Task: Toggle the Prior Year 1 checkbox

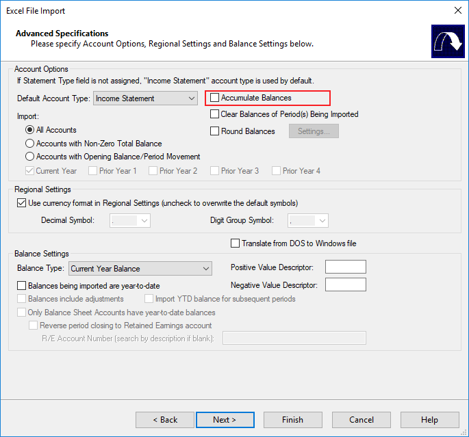Action: pyautogui.click(x=92, y=171)
